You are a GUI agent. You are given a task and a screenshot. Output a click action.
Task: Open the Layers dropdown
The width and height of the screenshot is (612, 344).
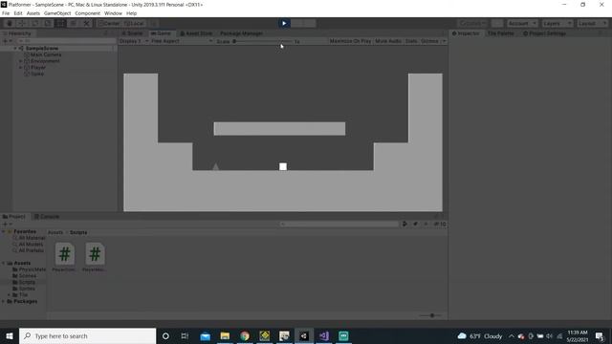[557, 23]
